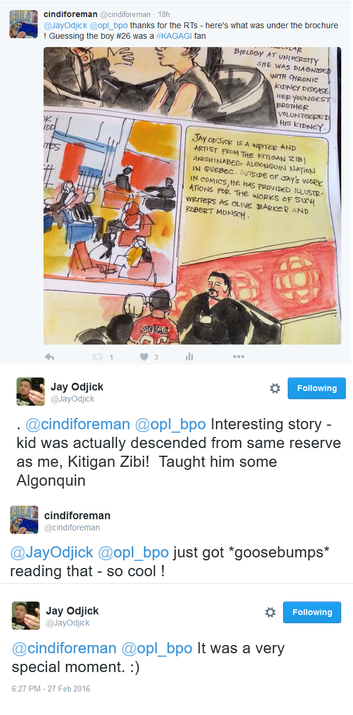Toggle the lower Following button for Jay Odjick

point(312,612)
